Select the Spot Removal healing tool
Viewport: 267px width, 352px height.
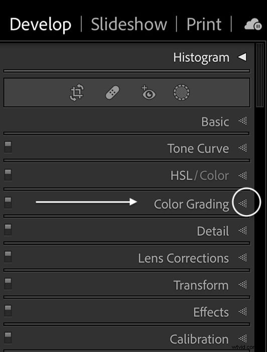112,93
